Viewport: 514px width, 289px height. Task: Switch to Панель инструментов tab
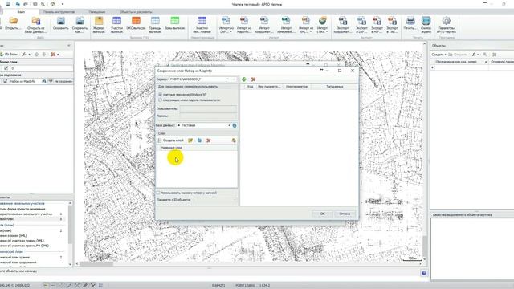pyautogui.click(x=59, y=12)
